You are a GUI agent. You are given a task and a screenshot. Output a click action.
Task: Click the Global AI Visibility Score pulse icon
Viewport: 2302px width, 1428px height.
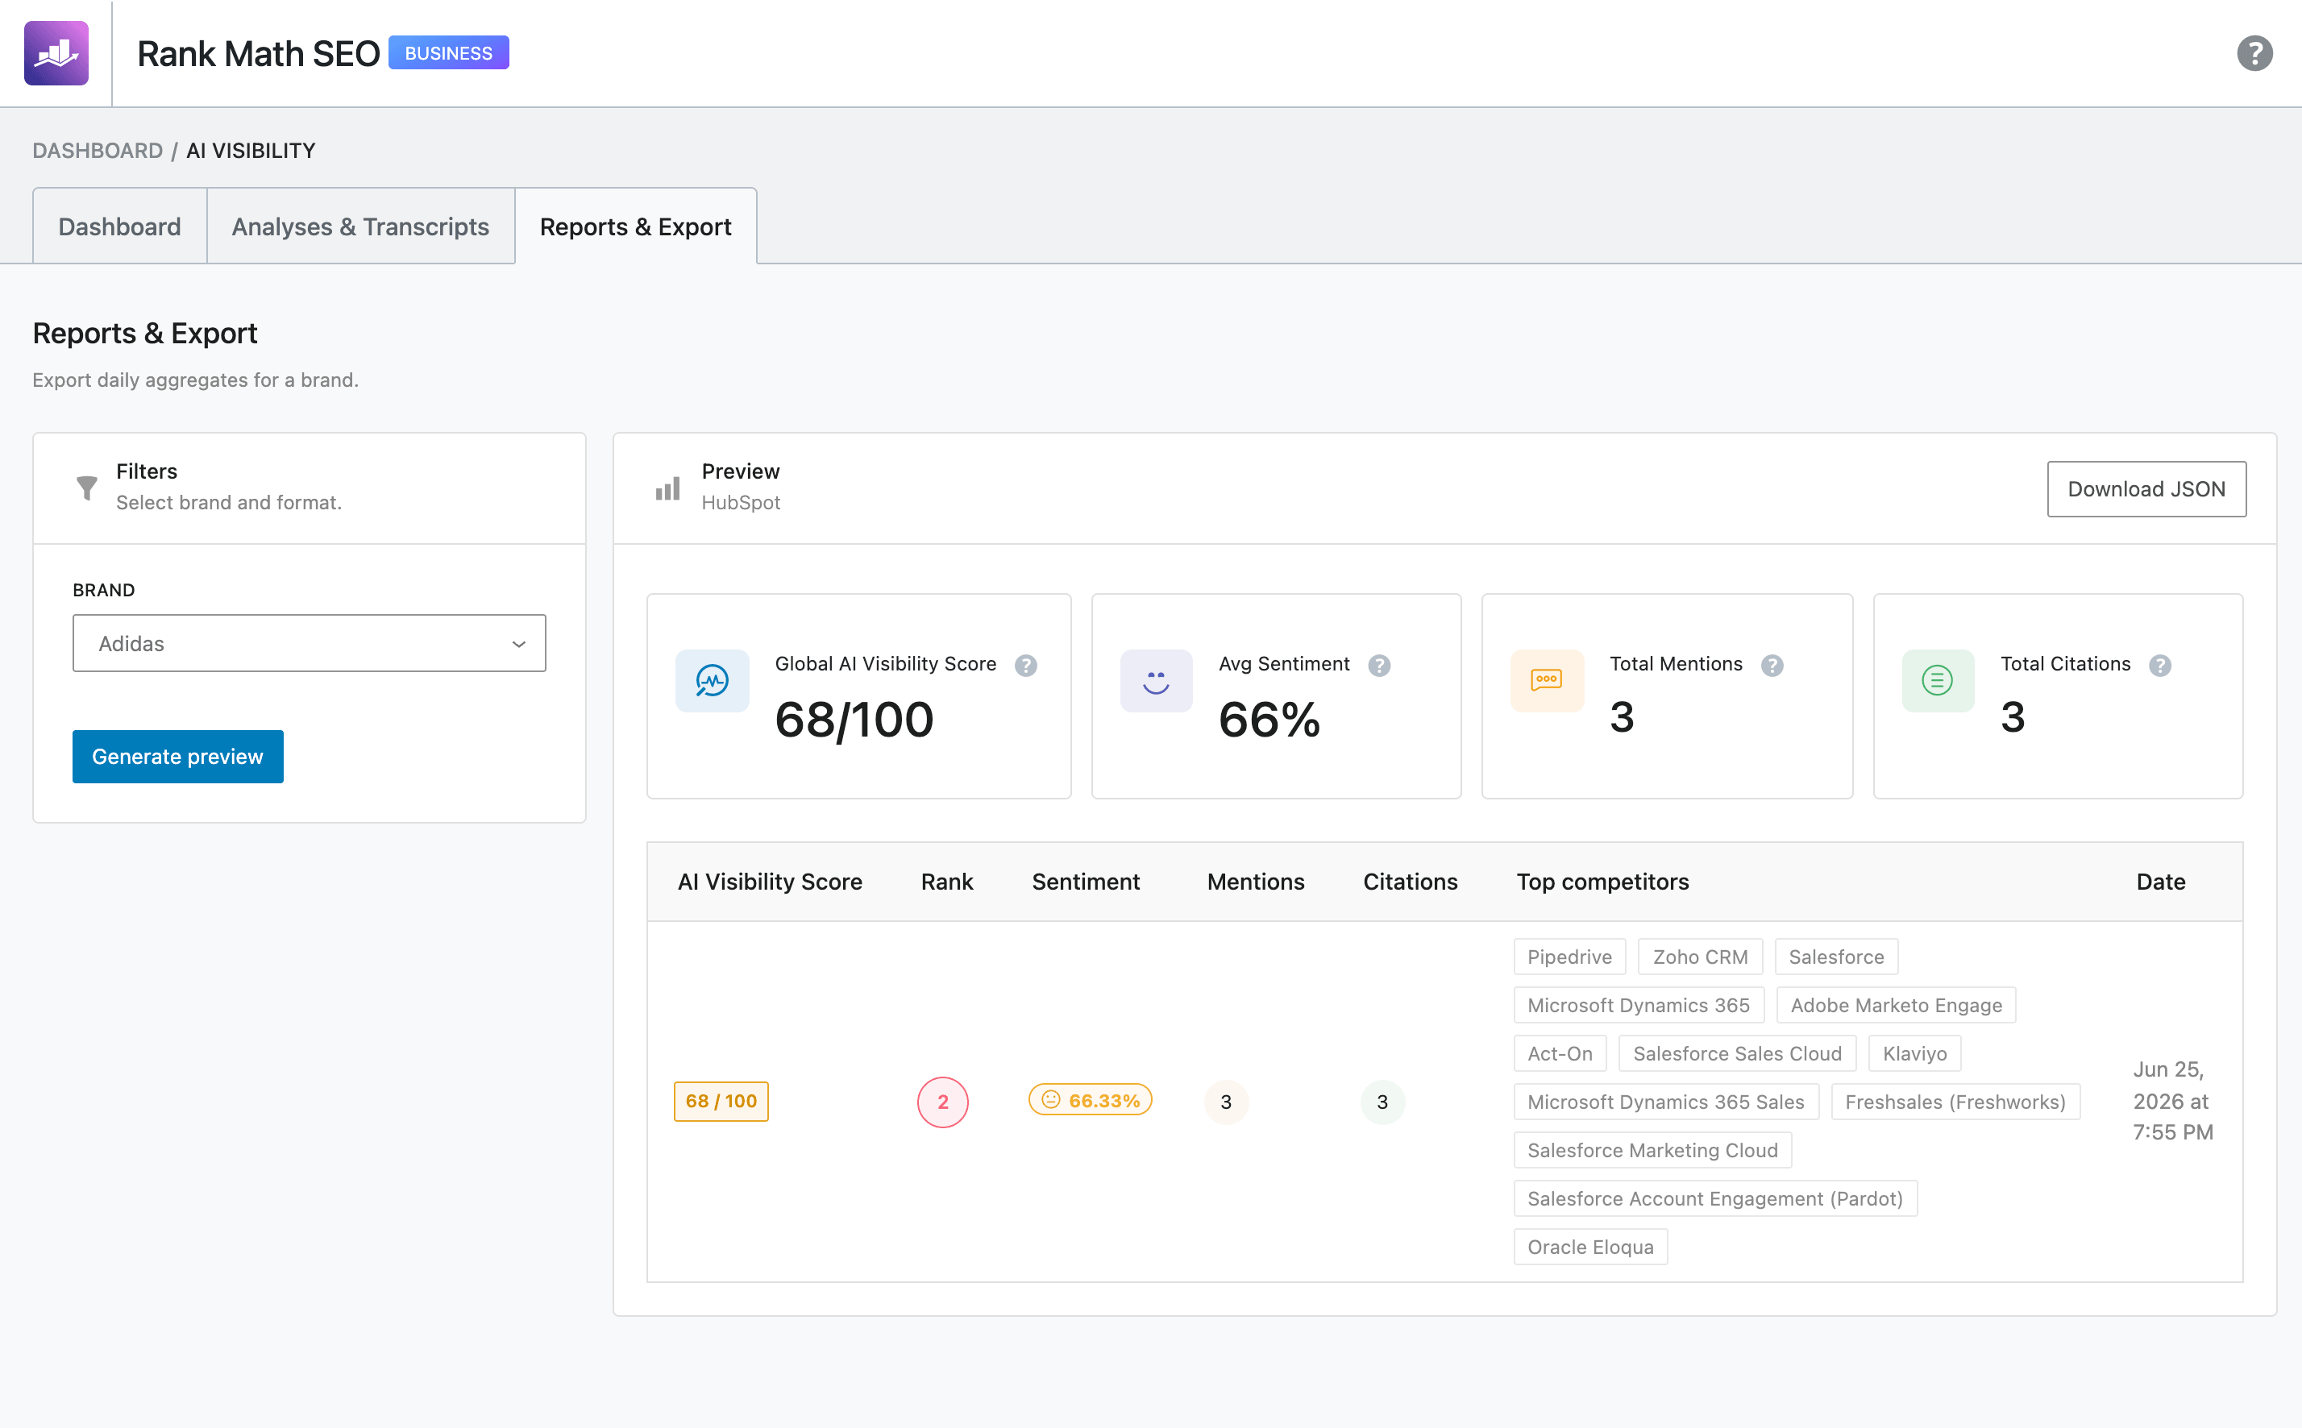pos(713,680)
